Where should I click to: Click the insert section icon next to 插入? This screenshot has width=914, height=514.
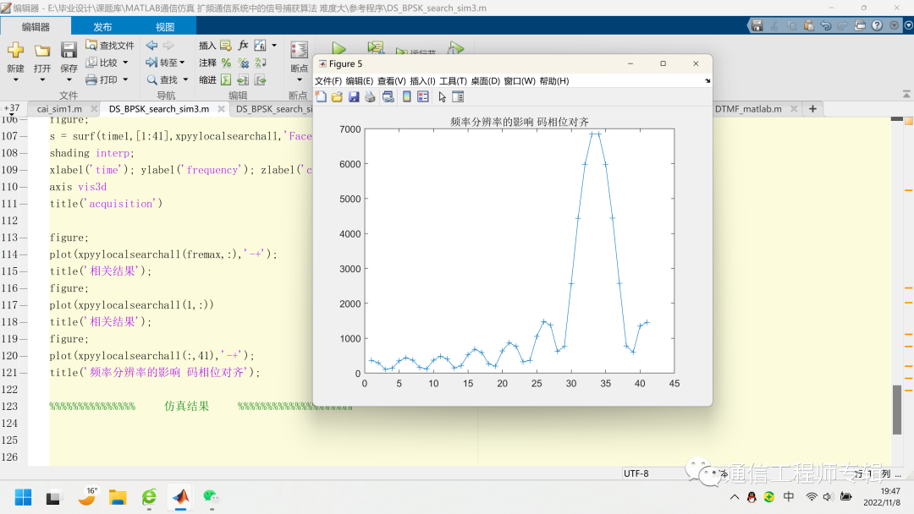226,46
